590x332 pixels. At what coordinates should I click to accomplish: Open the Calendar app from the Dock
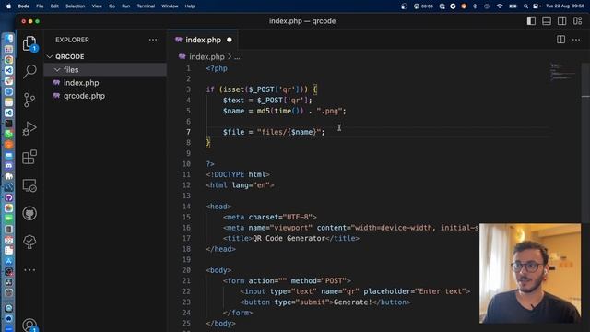8,240
